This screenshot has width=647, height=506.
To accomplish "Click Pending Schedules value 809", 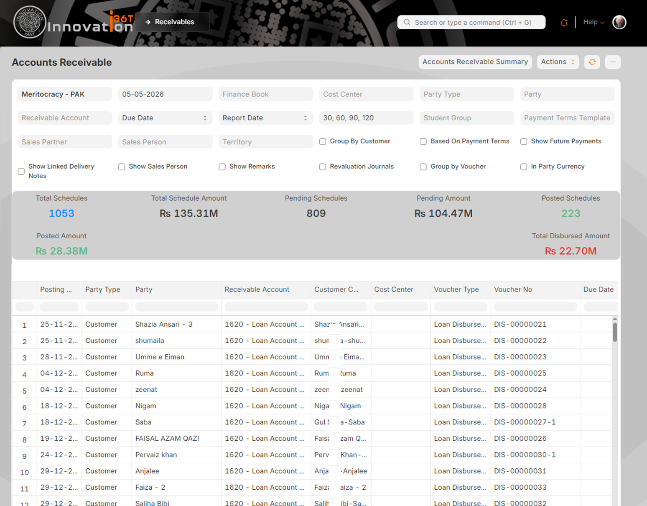I will (316, 213).
